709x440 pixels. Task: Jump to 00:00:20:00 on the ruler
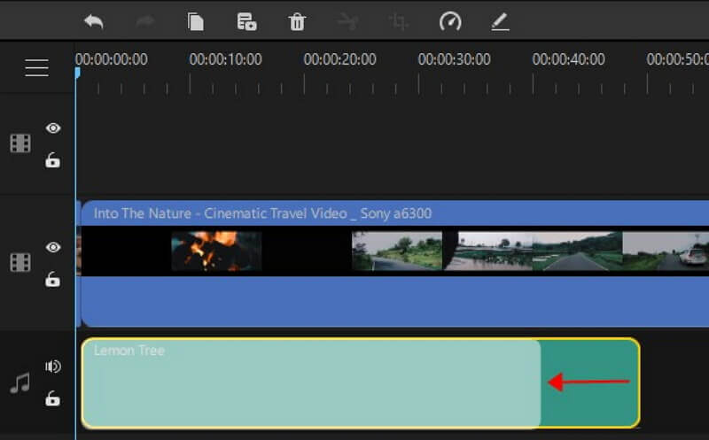pyautogui.click(x=340, y=59)
